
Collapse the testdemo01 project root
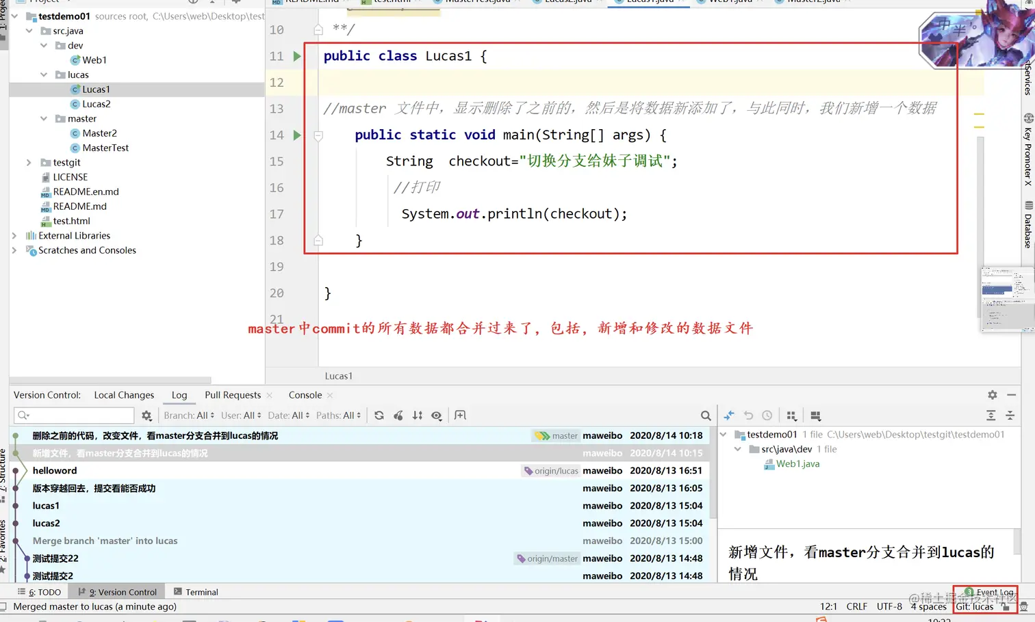pos(14,16)
